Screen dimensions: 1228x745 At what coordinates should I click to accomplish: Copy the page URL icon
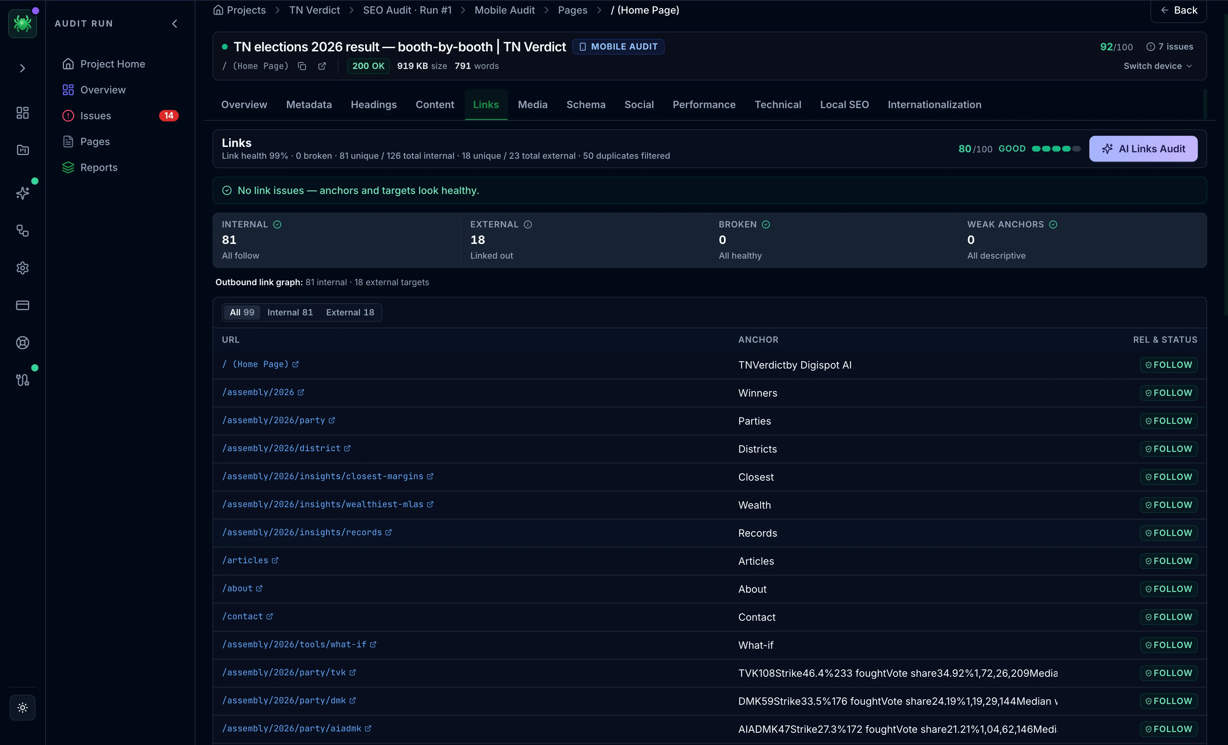pos(302,66)
